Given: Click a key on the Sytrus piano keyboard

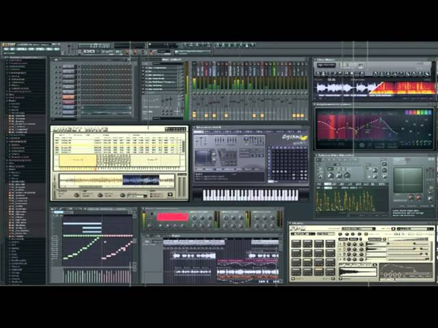Looking at the screenshot, I should point(250,195).
